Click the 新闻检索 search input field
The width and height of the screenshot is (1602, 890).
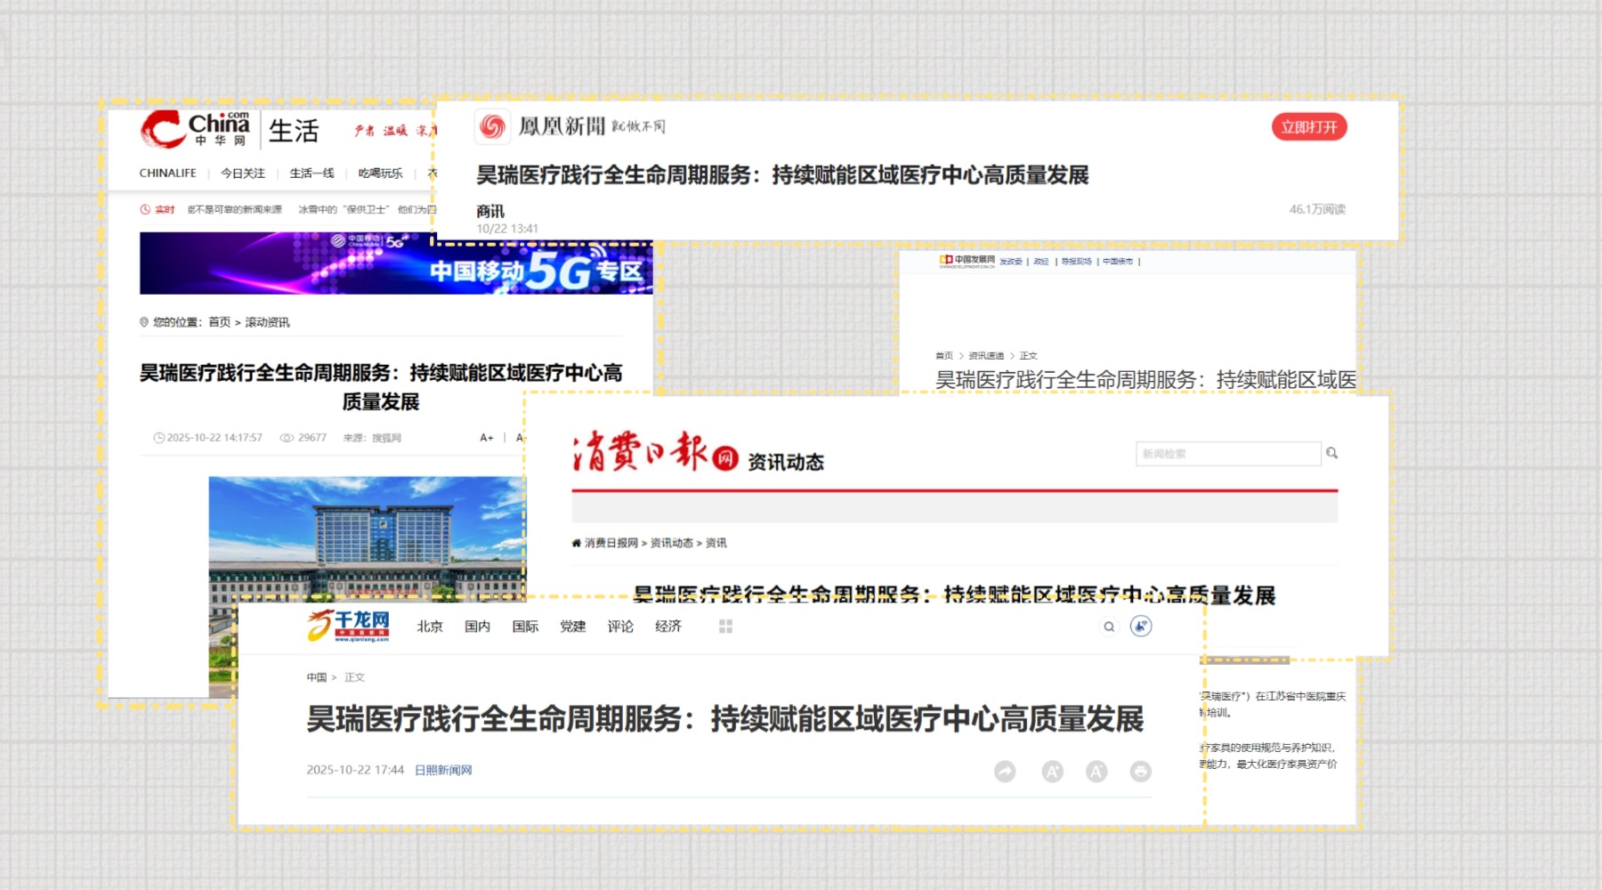point(1227,454)
